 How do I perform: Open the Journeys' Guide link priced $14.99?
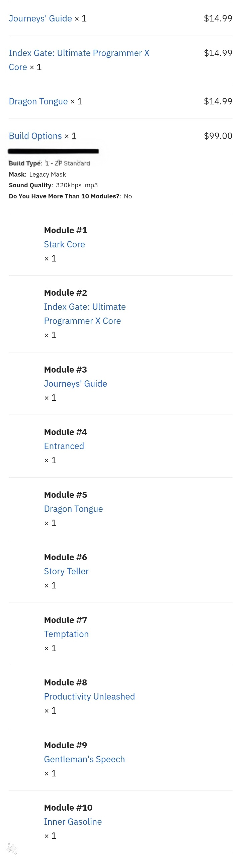tap(40, 18)
